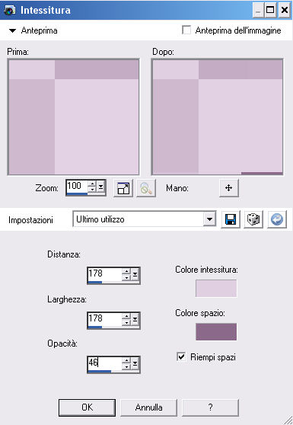
Task: Open the Ultimo utilizzo presets dropdown
Action: coord(209,219)
